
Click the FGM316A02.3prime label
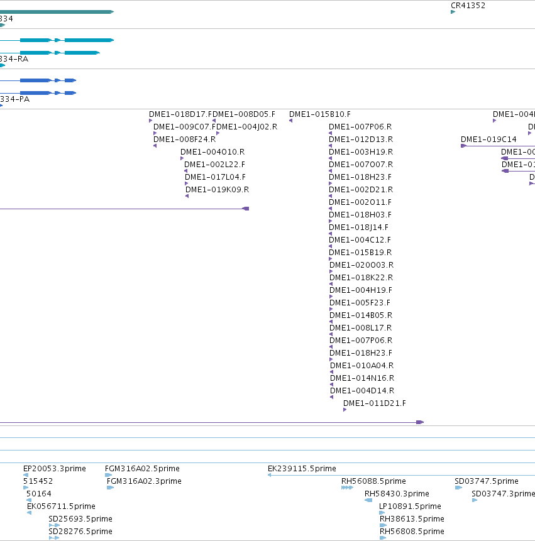[x=144, y=481]
